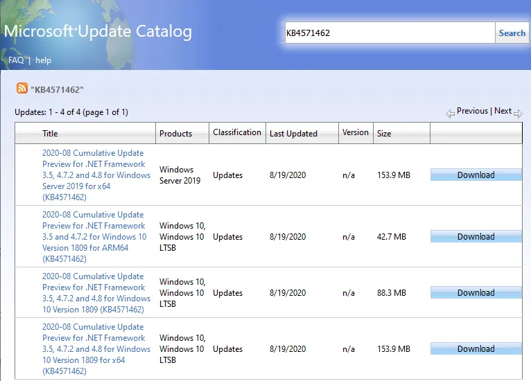Click the "153.9 MB" size in Server 2019 row
Image resolution: width=531 pixels, height=381 pixels.
pyautogui.click(x=394, y=175)
